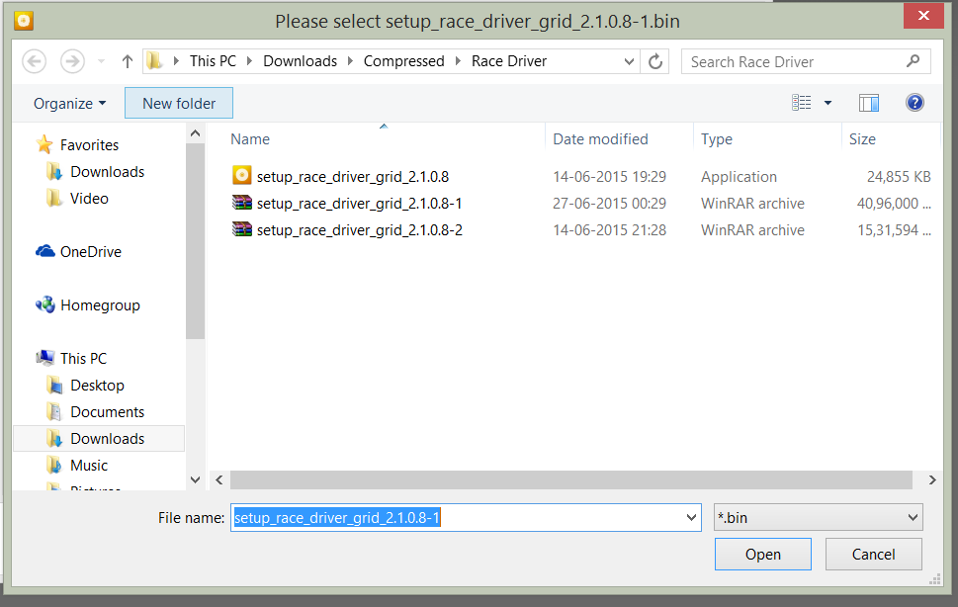
Task: Go up one folder level arrow
Action: pos(128,61)
